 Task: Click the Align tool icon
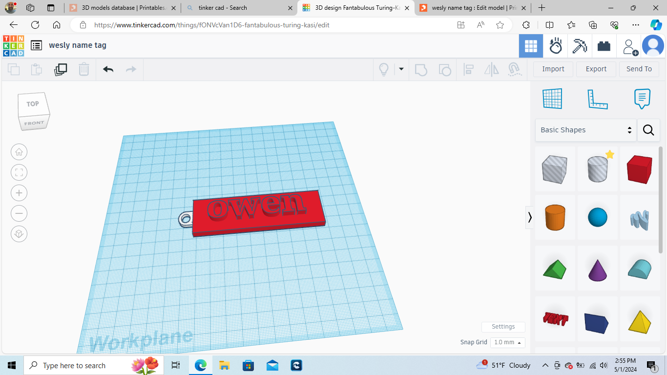468,69
